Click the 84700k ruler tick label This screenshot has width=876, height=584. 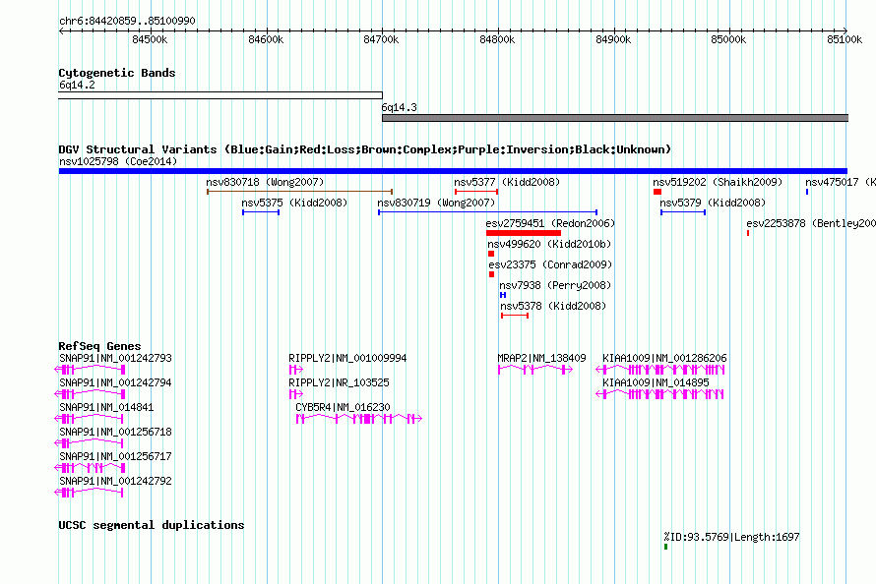tap(381, 39)
